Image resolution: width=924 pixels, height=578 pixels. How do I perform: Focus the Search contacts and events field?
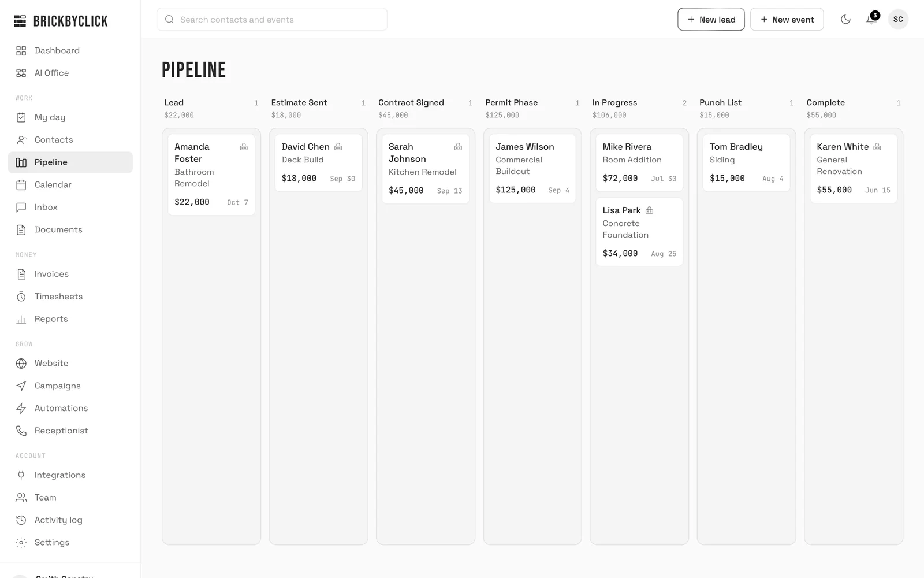(272, 20)
